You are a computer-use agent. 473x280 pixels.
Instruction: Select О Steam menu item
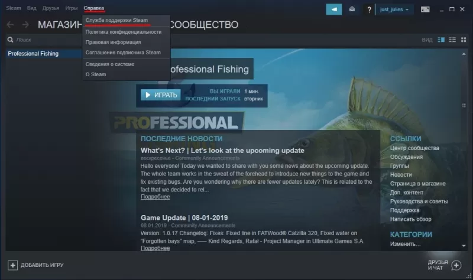[x=96, y=74]
